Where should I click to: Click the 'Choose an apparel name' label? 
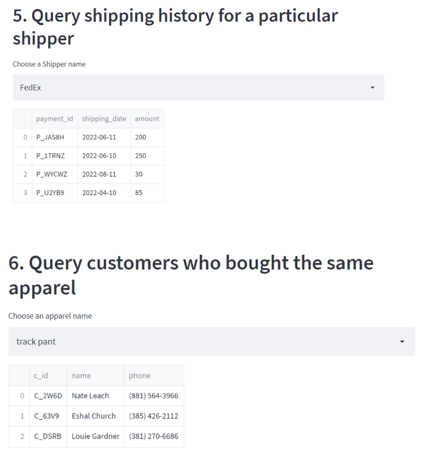(50, 315)
